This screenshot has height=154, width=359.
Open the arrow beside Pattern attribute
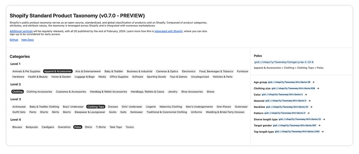(x=309, y=113)
